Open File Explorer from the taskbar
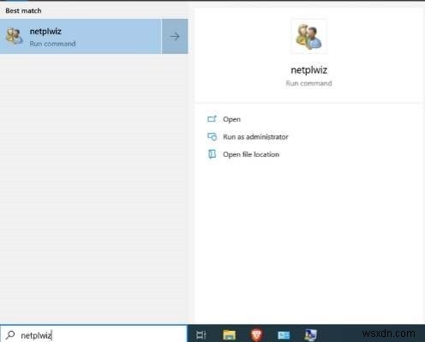The width and height of the screenshot is (425, 342). click(229, 334)
